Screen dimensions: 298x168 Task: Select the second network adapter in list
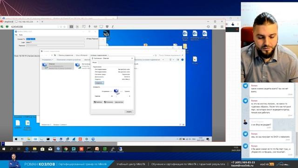tap(83, 66)
